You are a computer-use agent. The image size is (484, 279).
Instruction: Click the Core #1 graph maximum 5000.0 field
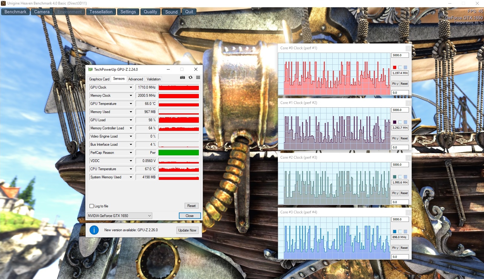400,110
